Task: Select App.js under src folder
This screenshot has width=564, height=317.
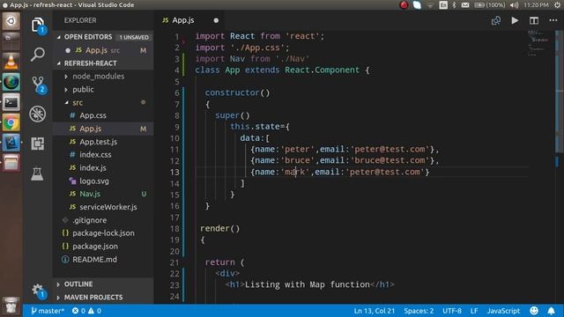Action: click(90, 129)
